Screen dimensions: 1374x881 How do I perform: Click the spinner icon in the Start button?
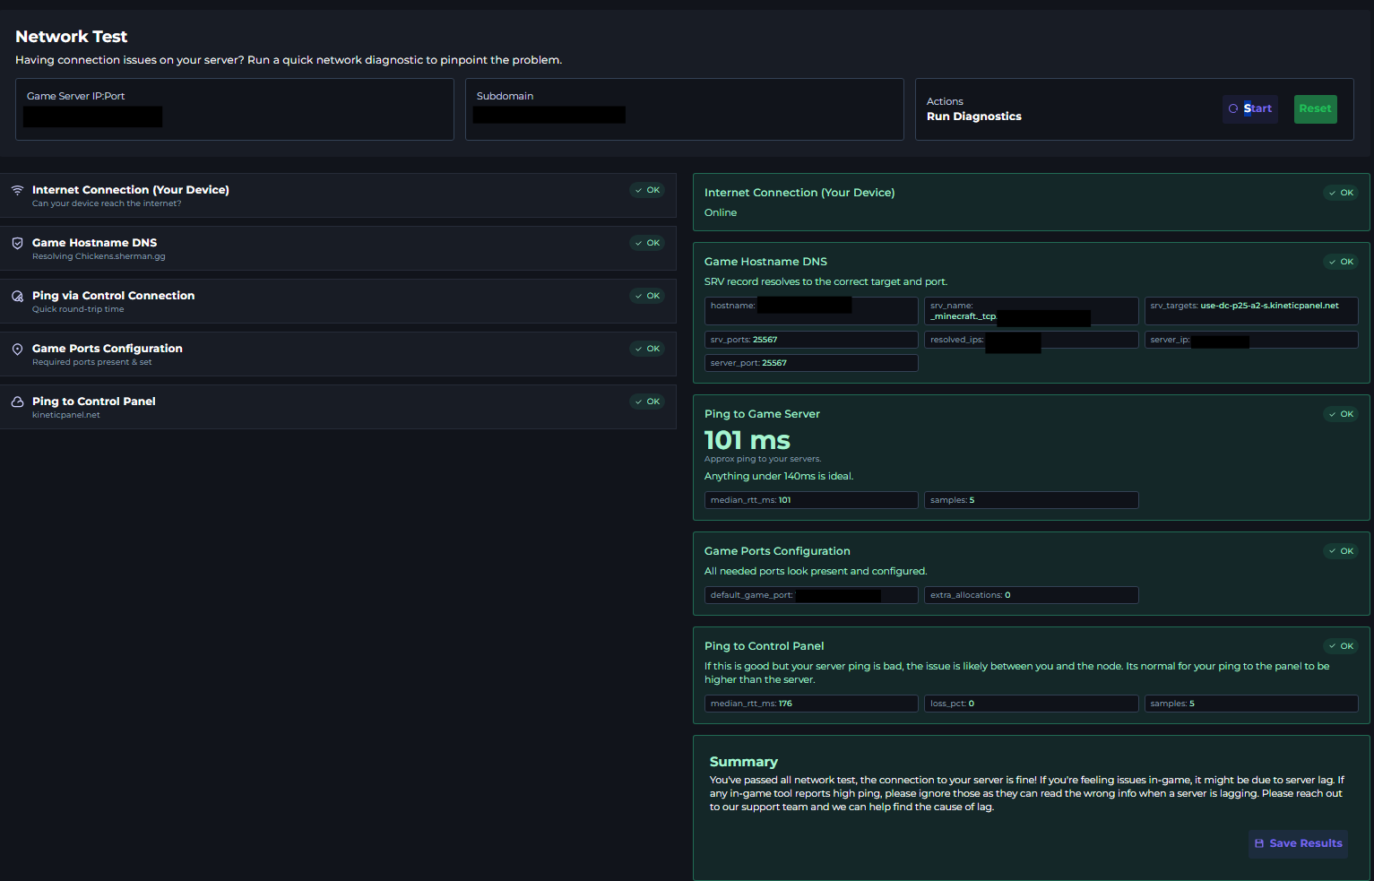click(1233, 108)
